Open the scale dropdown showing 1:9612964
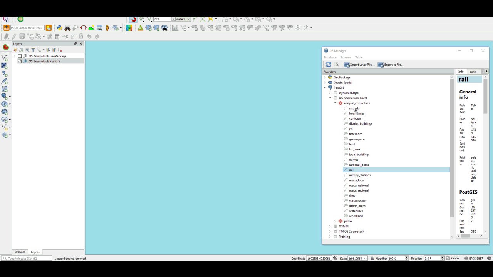The width and height of the screenshot is (493, 277). click(x=365, y=258)
